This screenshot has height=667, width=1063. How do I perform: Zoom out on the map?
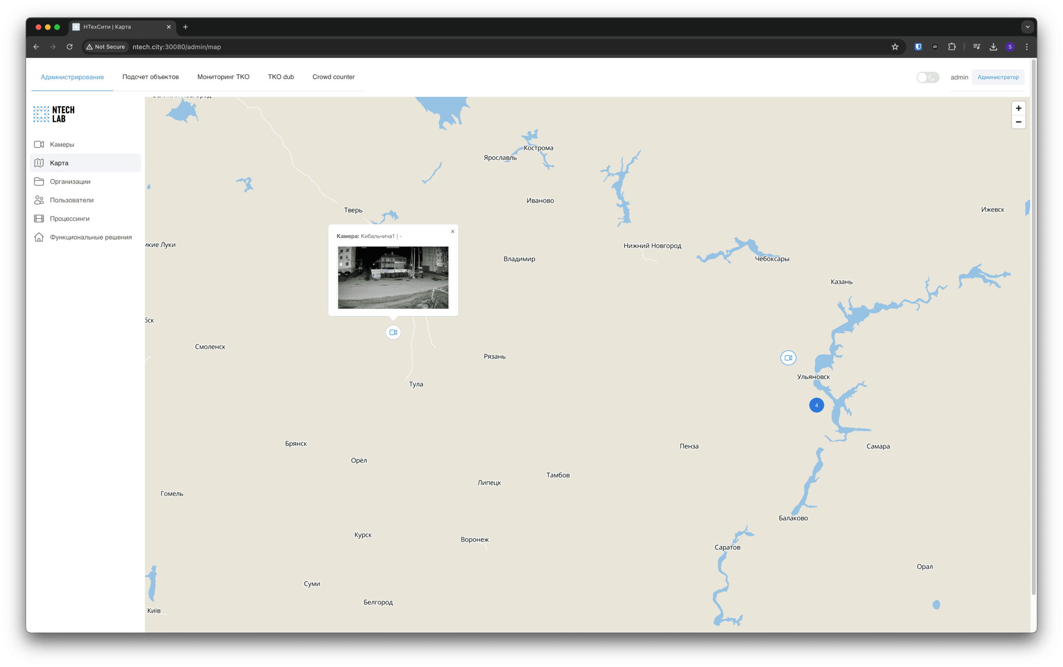pyautogui.click(x=1018, y=122)
